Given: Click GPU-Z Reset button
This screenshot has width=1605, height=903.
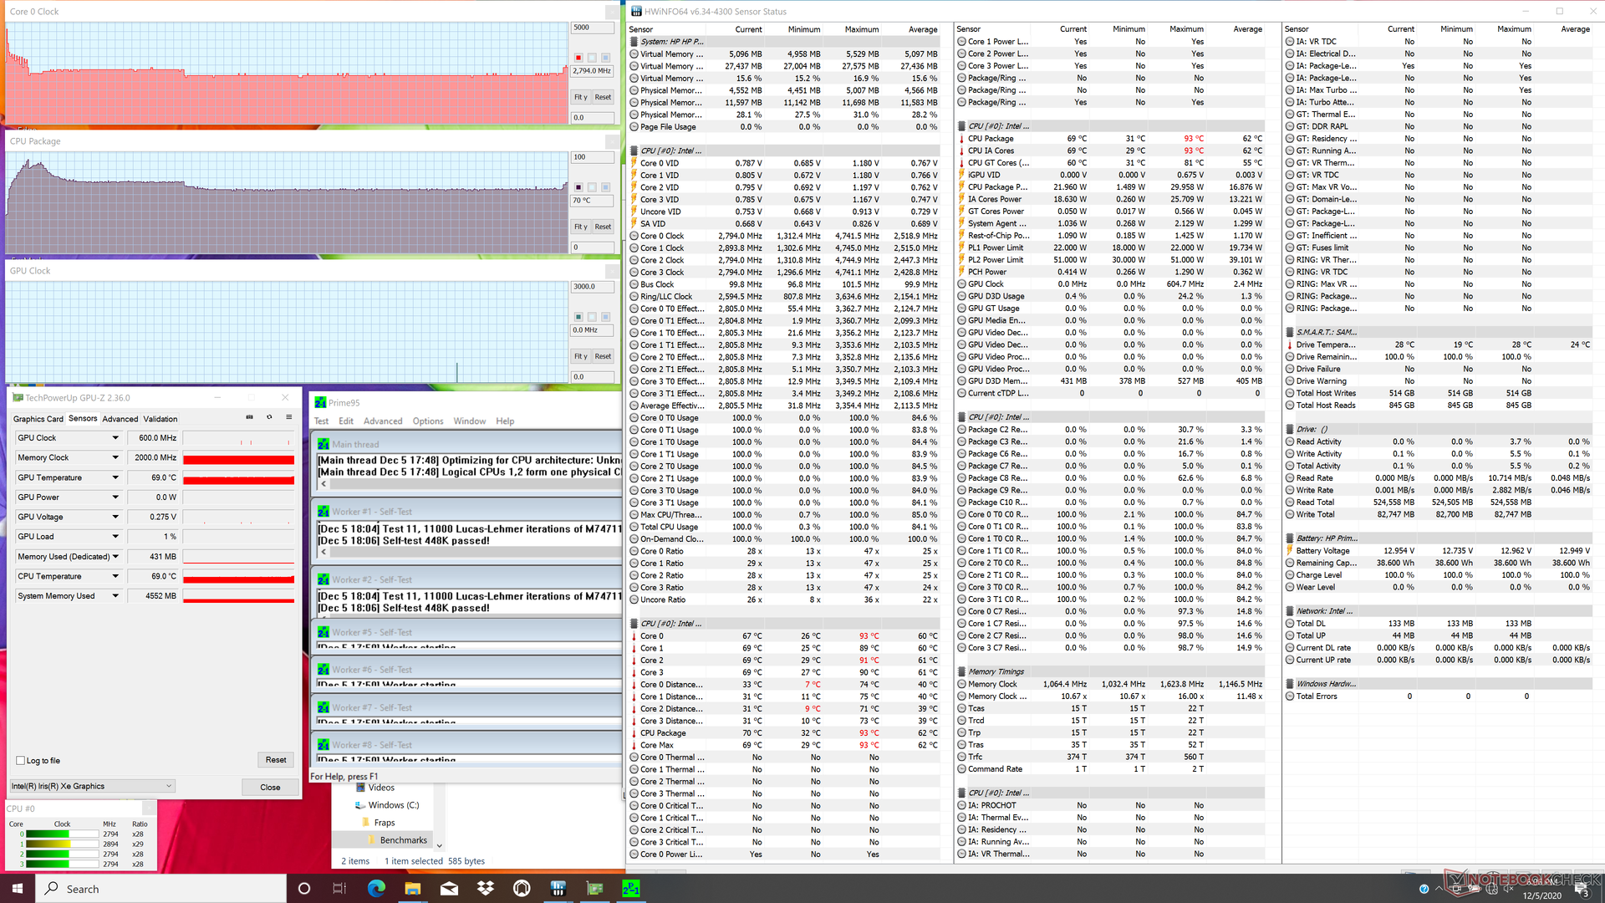Looking at the screenshot, I should [276, 760].
